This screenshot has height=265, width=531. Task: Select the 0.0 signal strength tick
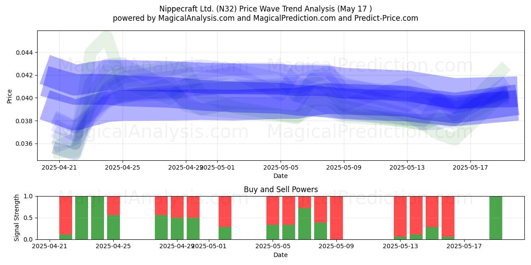coord(29,239)
